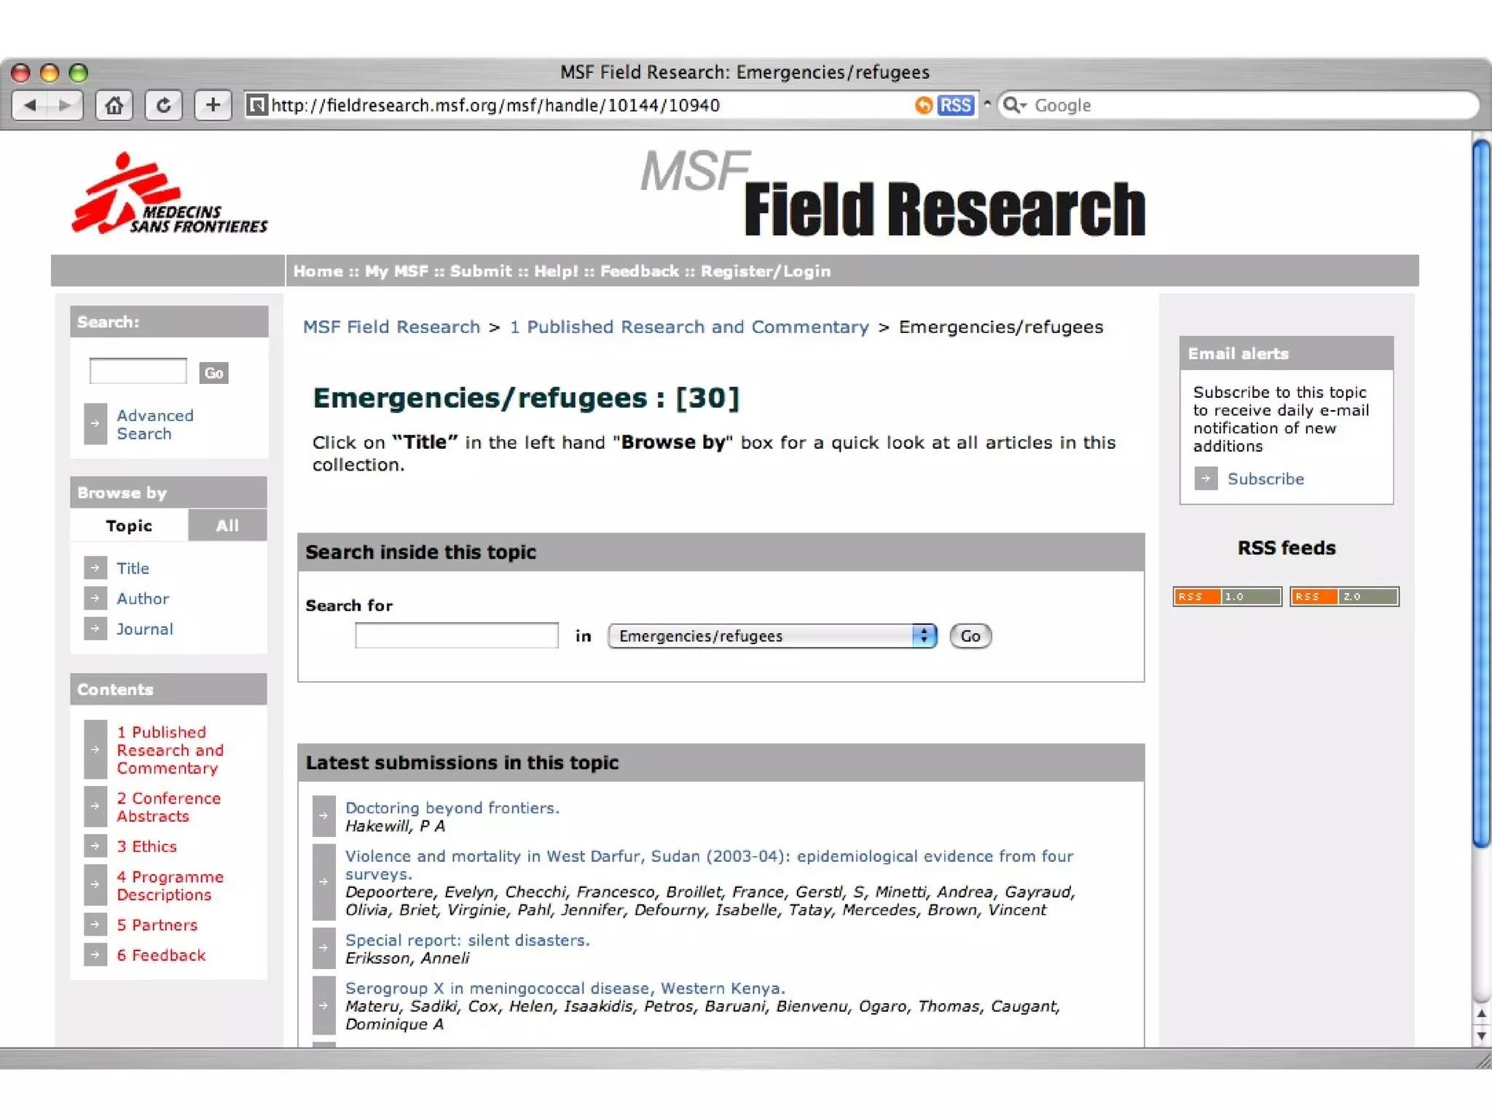The image size is (1492, 1119).
Task: Click the RSS badge in address bar
Action: click(955, 106)
